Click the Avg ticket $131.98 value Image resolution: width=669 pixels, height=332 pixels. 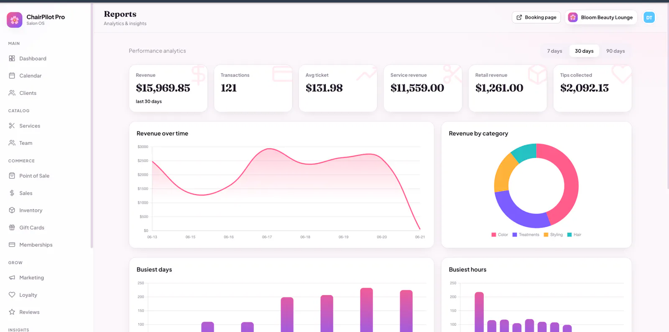point(324,88)
